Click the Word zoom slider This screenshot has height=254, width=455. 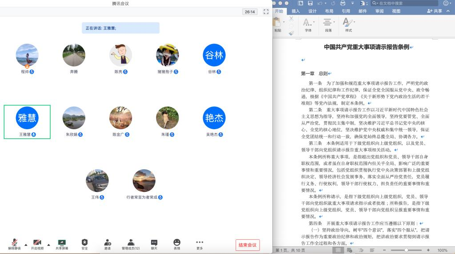406,250
